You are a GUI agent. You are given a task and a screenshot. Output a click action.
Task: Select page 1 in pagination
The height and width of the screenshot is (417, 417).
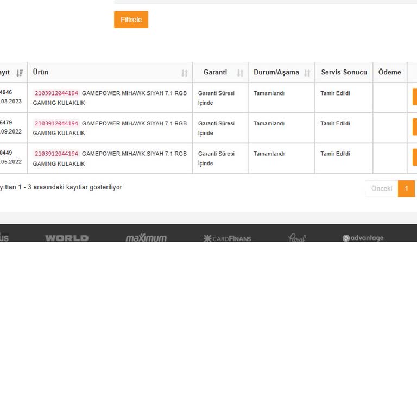(x=406, y=188)
